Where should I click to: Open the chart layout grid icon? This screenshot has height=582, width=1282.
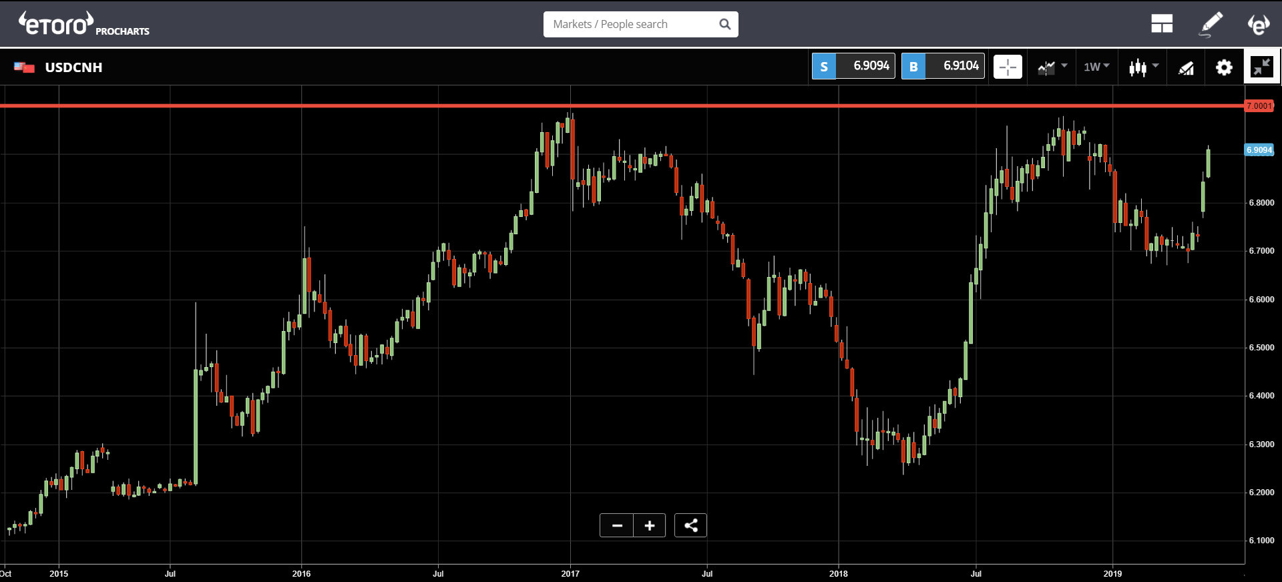click(x=1161, y=25)
